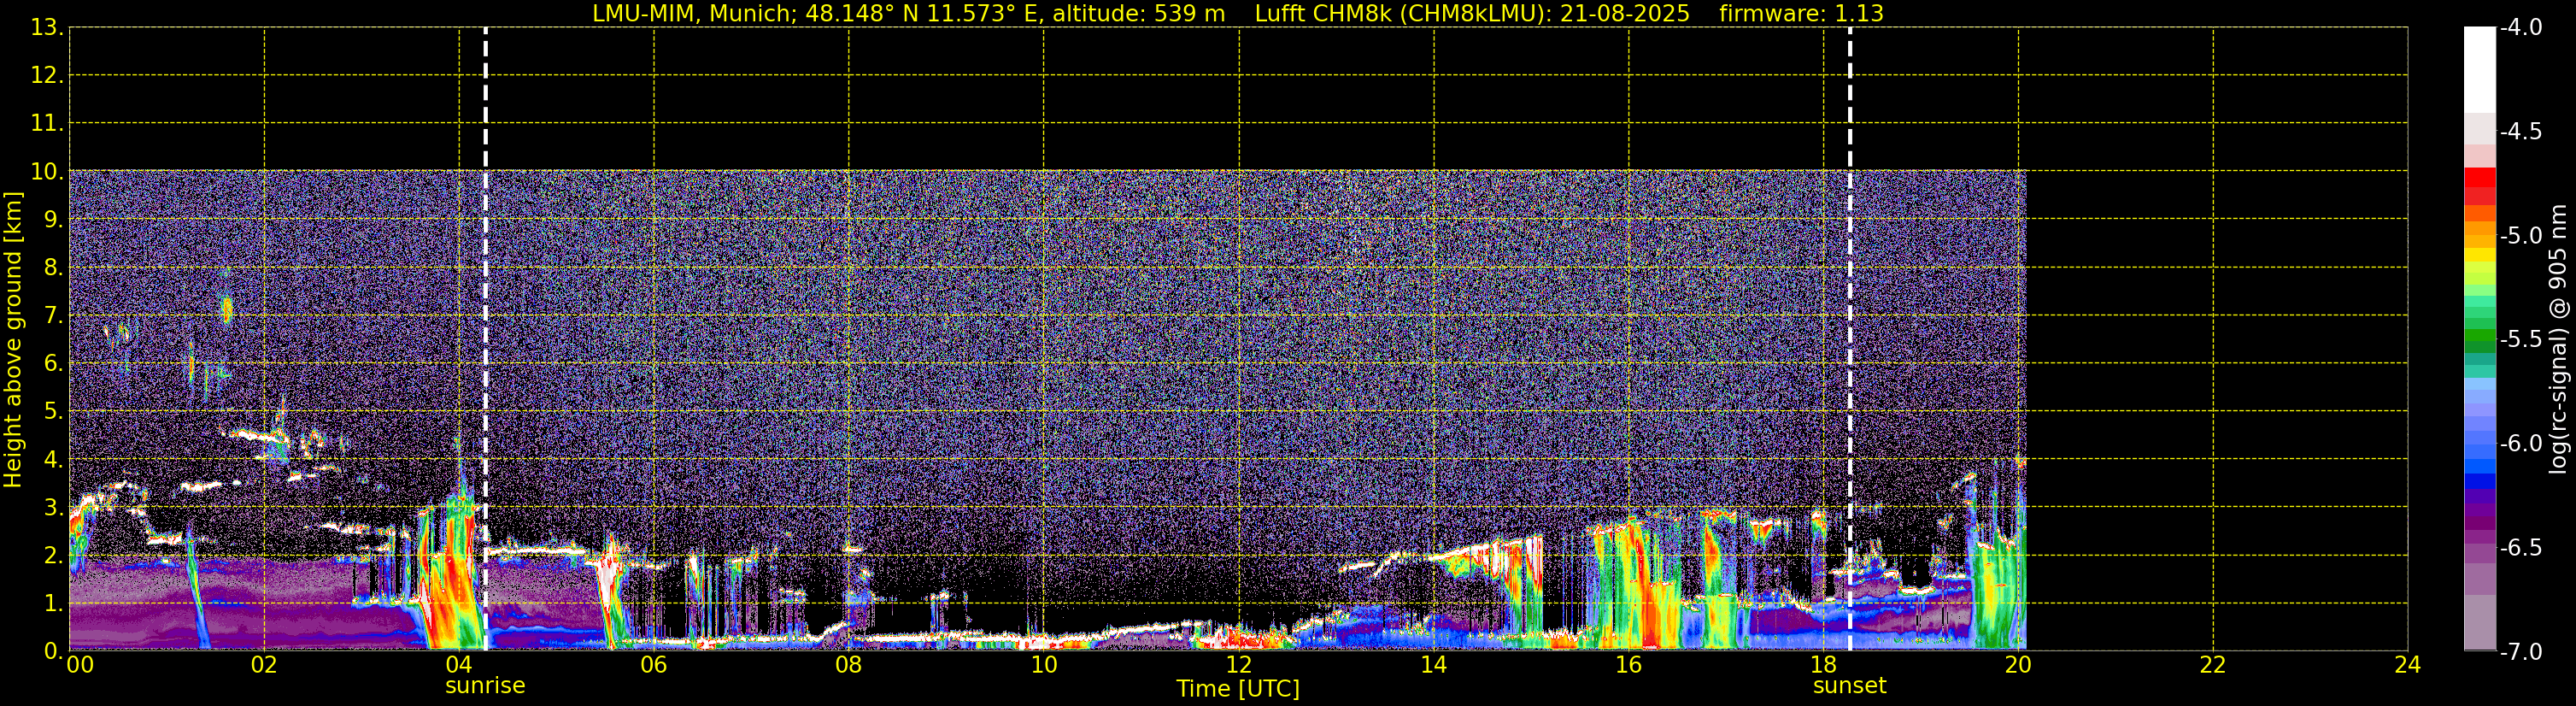The height and width of the screenshot is (706, 2576).
Task: Click the '06' time axis tick label
Action: tap(654, 665)
